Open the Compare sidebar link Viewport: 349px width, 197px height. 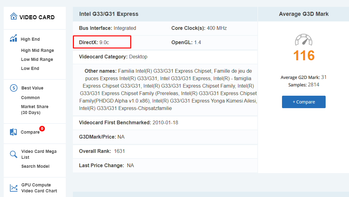pyautogui.click(x=30, y=132)
